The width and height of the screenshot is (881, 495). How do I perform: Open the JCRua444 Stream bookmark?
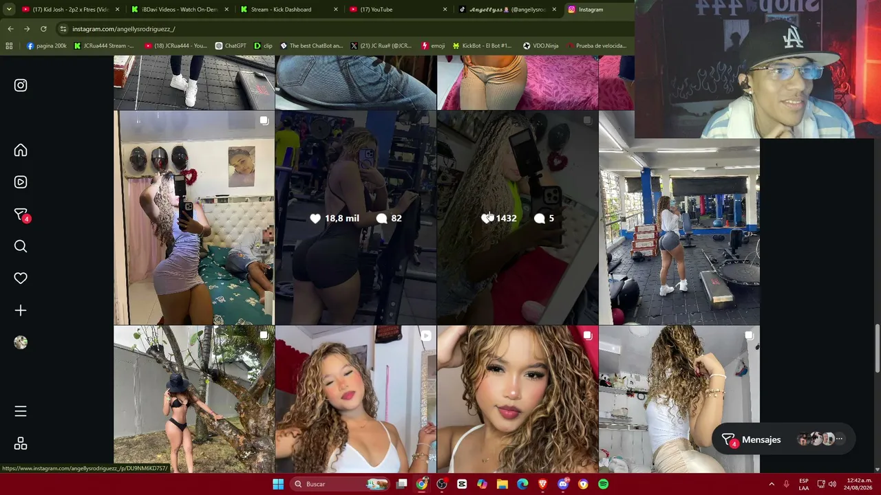tap(104, 46)
